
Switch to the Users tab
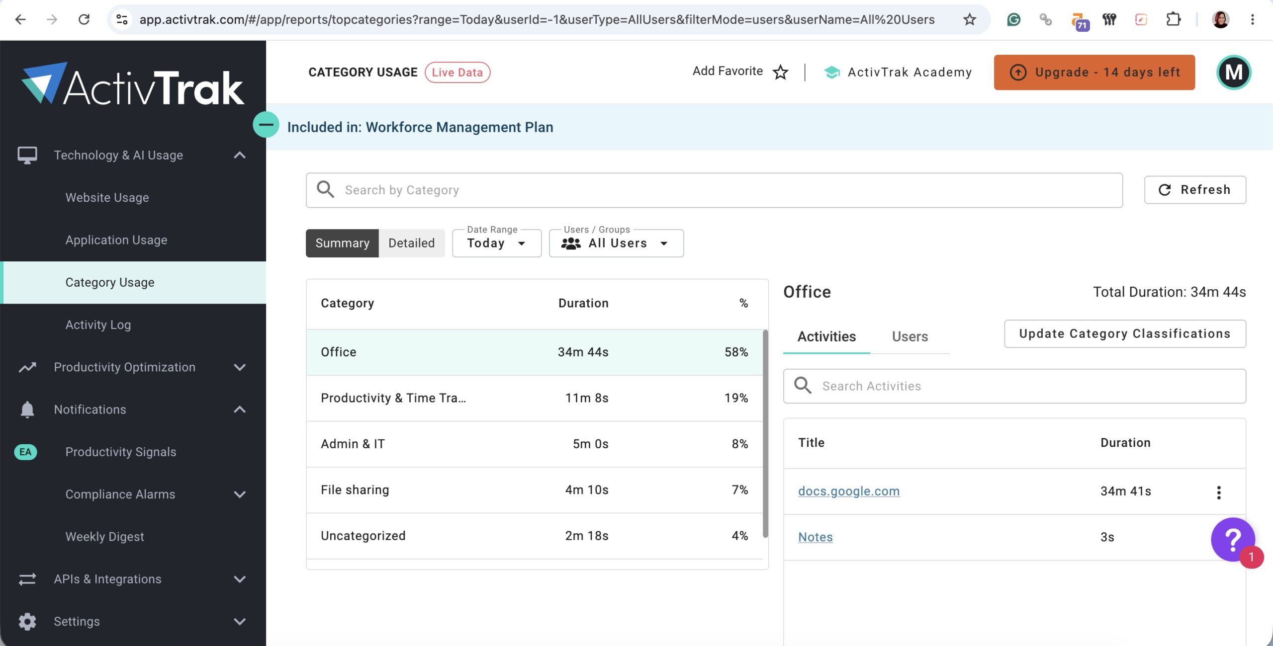click(x=909, y=336)
